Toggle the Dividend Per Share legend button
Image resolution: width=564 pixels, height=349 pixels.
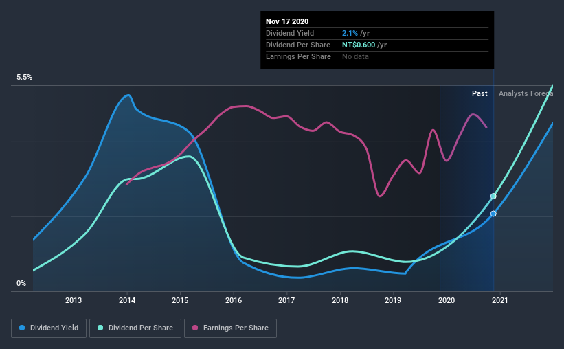tap(135, 328)
